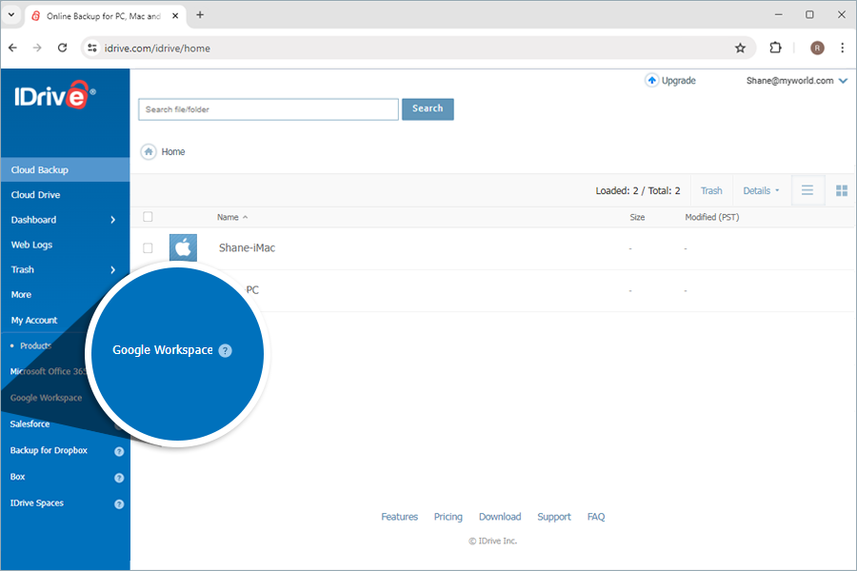
Task: Click the Home icon above the file list
Action: [149, 151]
